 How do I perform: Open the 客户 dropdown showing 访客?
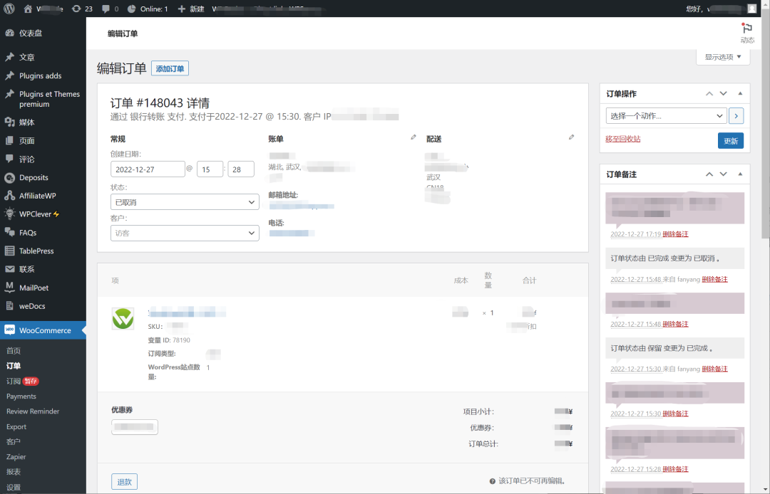tap(185, 233)
